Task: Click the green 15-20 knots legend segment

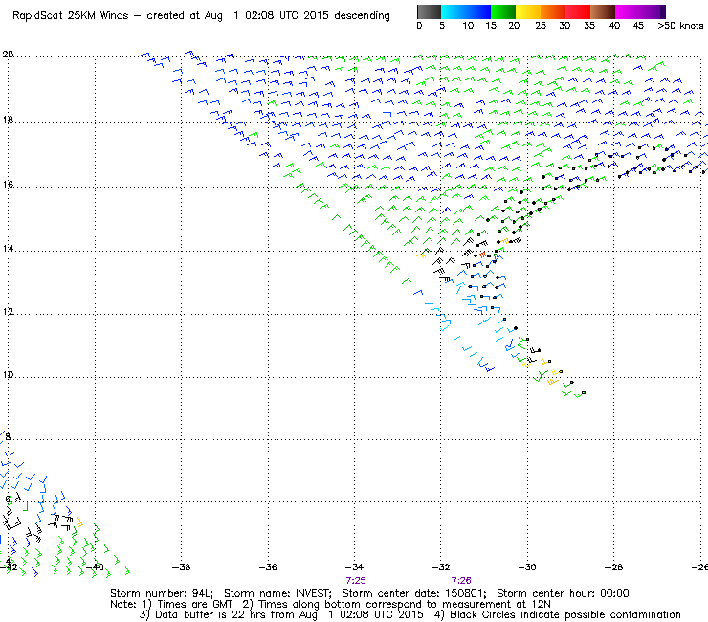Action: tap(503, 11)
